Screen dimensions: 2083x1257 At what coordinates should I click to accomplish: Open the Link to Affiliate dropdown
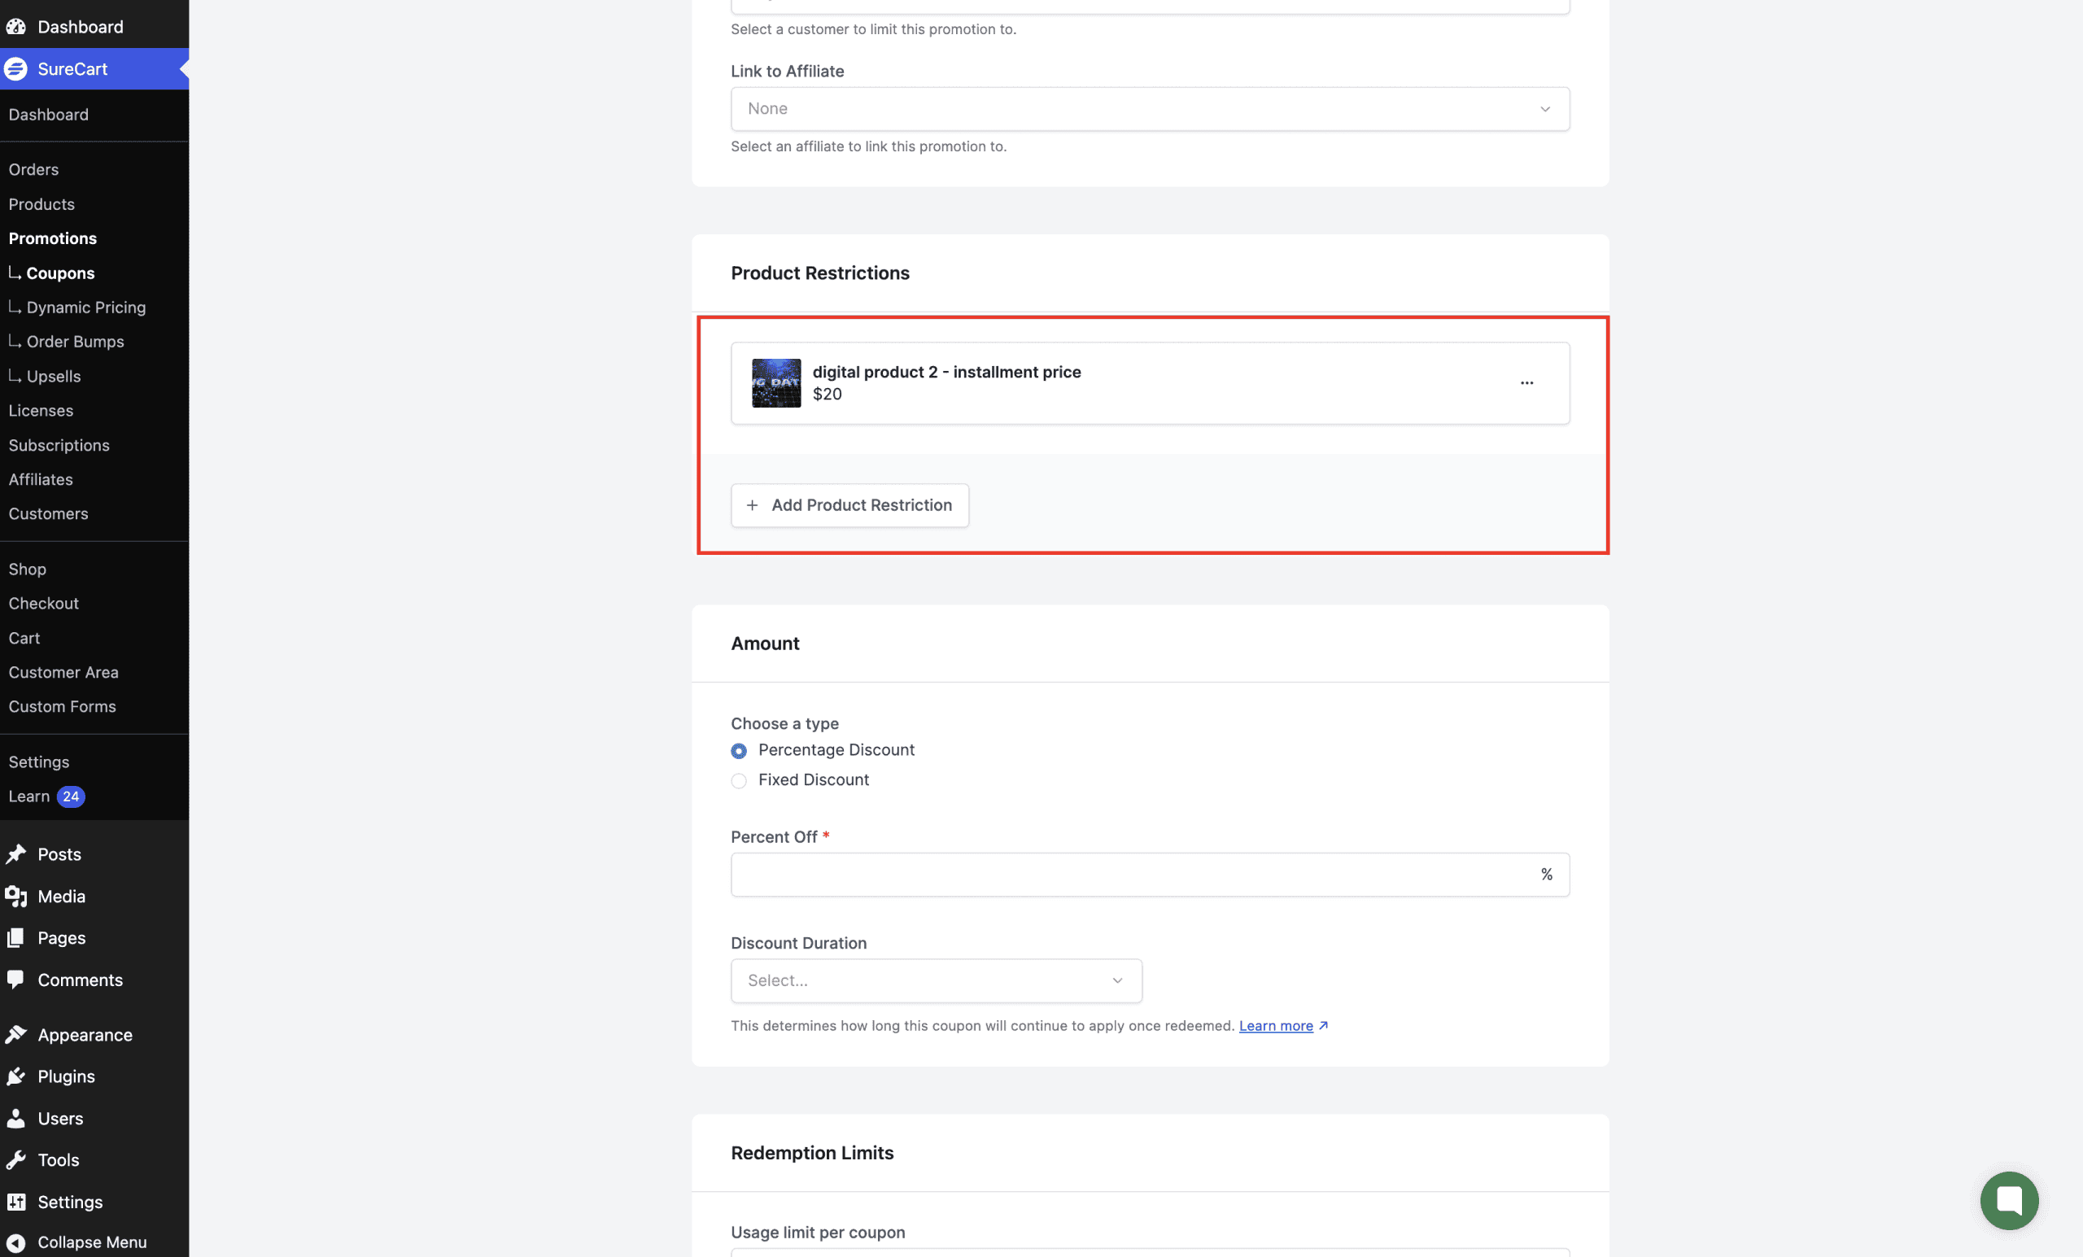tap(1150, 109)
